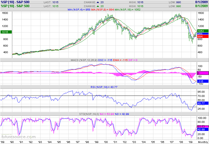This screenshot has width=209, height=144.
Task: Click the blue 8/1/2009 date
Action: (201, 2)
